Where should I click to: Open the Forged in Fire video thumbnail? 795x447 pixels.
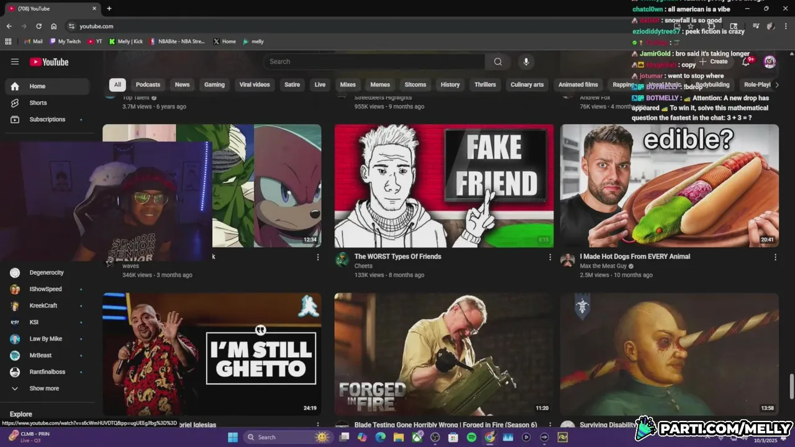point(444,354)
